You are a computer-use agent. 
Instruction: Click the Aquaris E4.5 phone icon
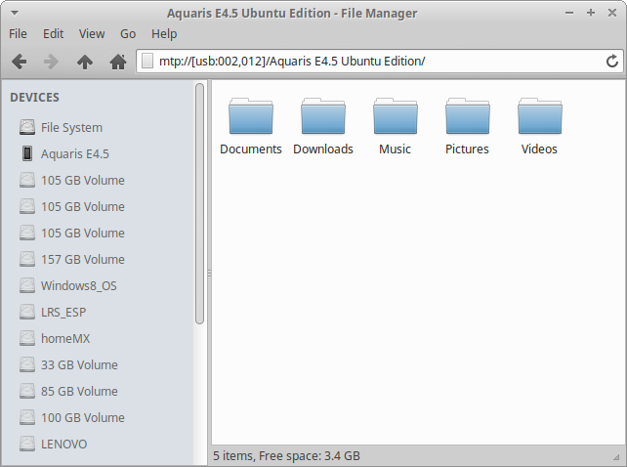click(27, 153)
